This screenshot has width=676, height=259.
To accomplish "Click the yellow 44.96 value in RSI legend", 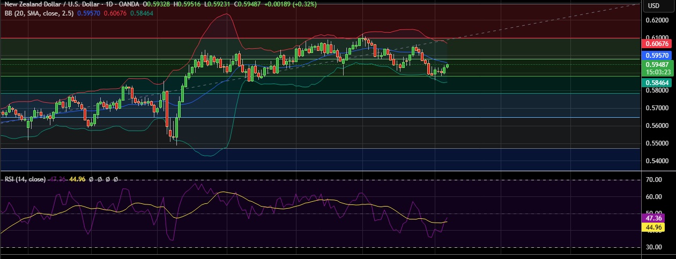I will (x=78, y=179).
